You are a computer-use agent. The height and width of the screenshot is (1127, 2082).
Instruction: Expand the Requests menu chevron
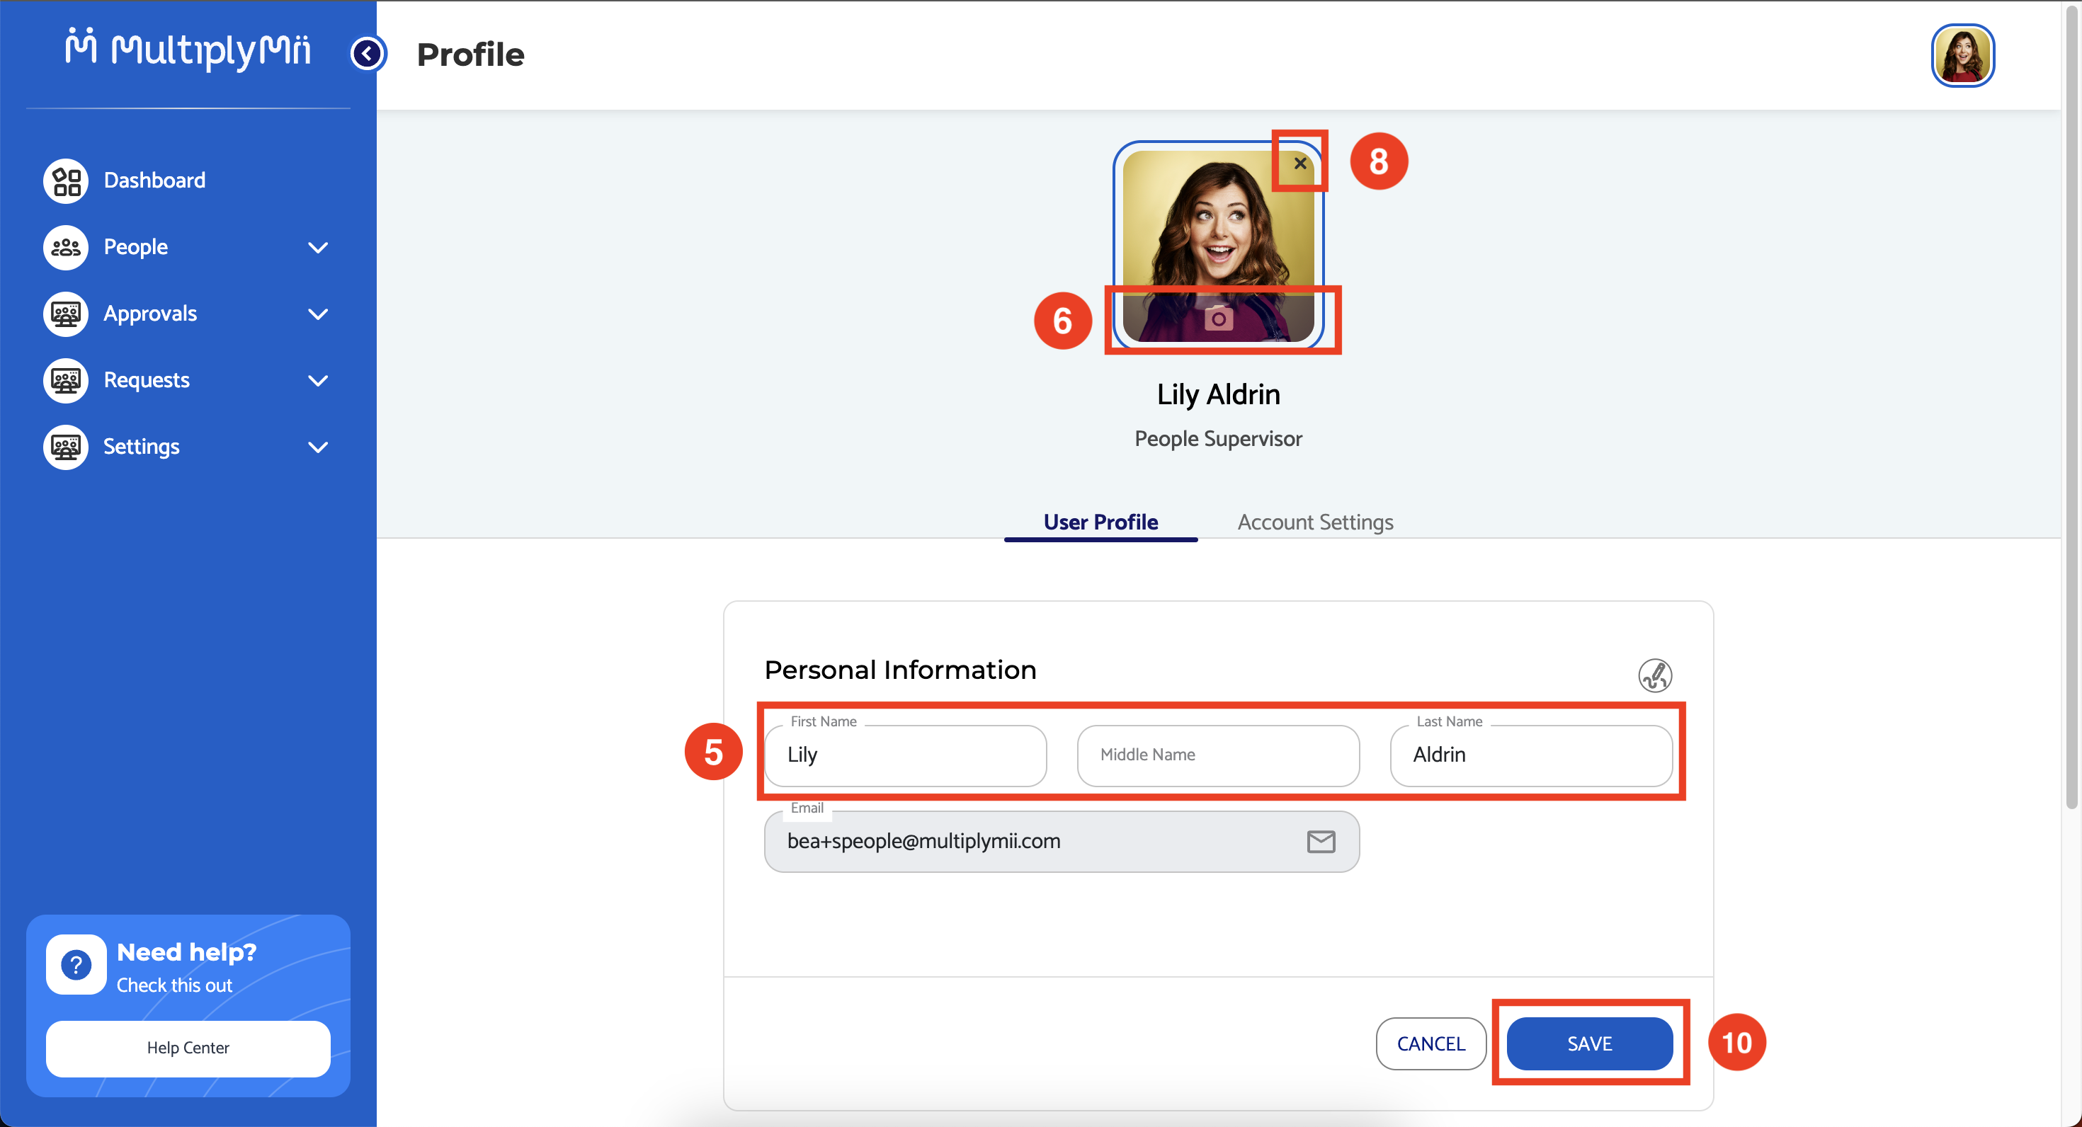pos(318,381)
